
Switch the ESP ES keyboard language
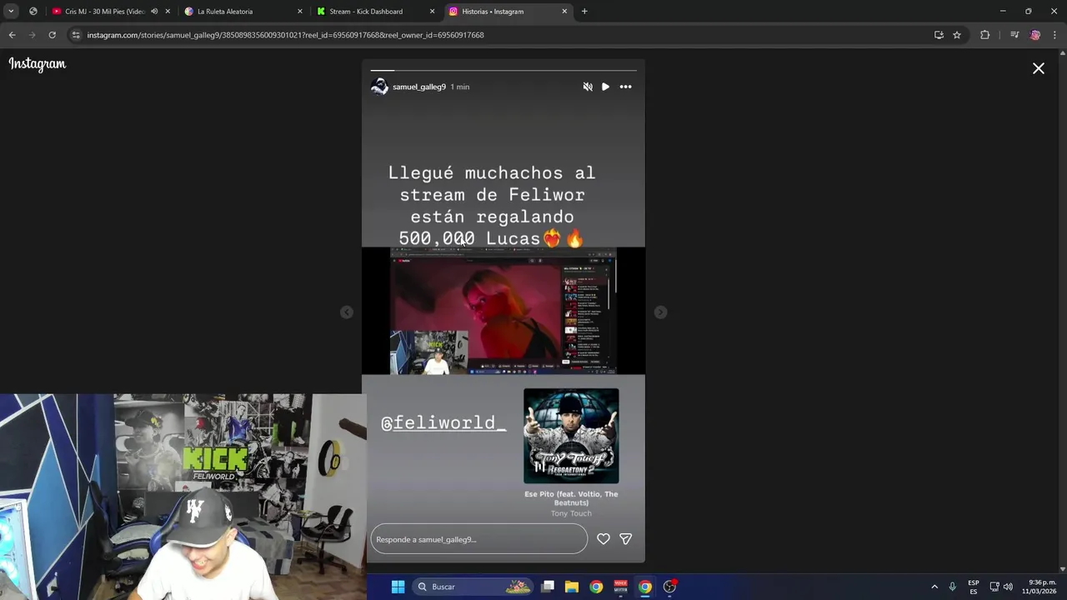[x=974, y=587]
